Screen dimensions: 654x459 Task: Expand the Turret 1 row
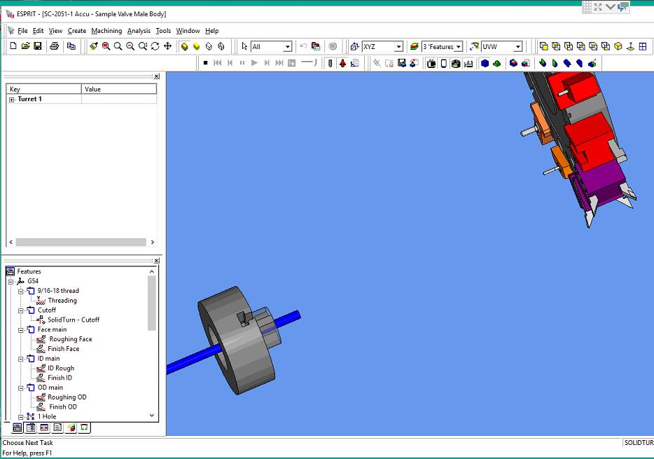tap(12, 100)
